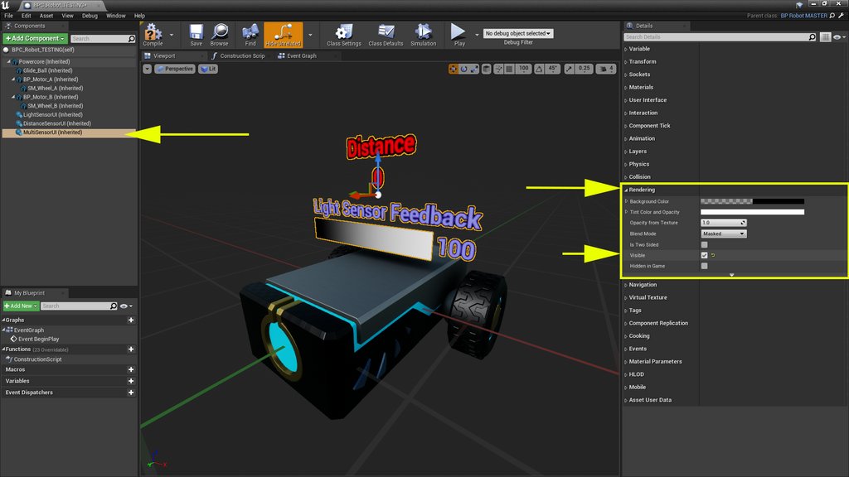Toggle rotation snap angle icon
The width and height of the screenshot is (849, 477).
pyautogui.click(x=539, y=69)
